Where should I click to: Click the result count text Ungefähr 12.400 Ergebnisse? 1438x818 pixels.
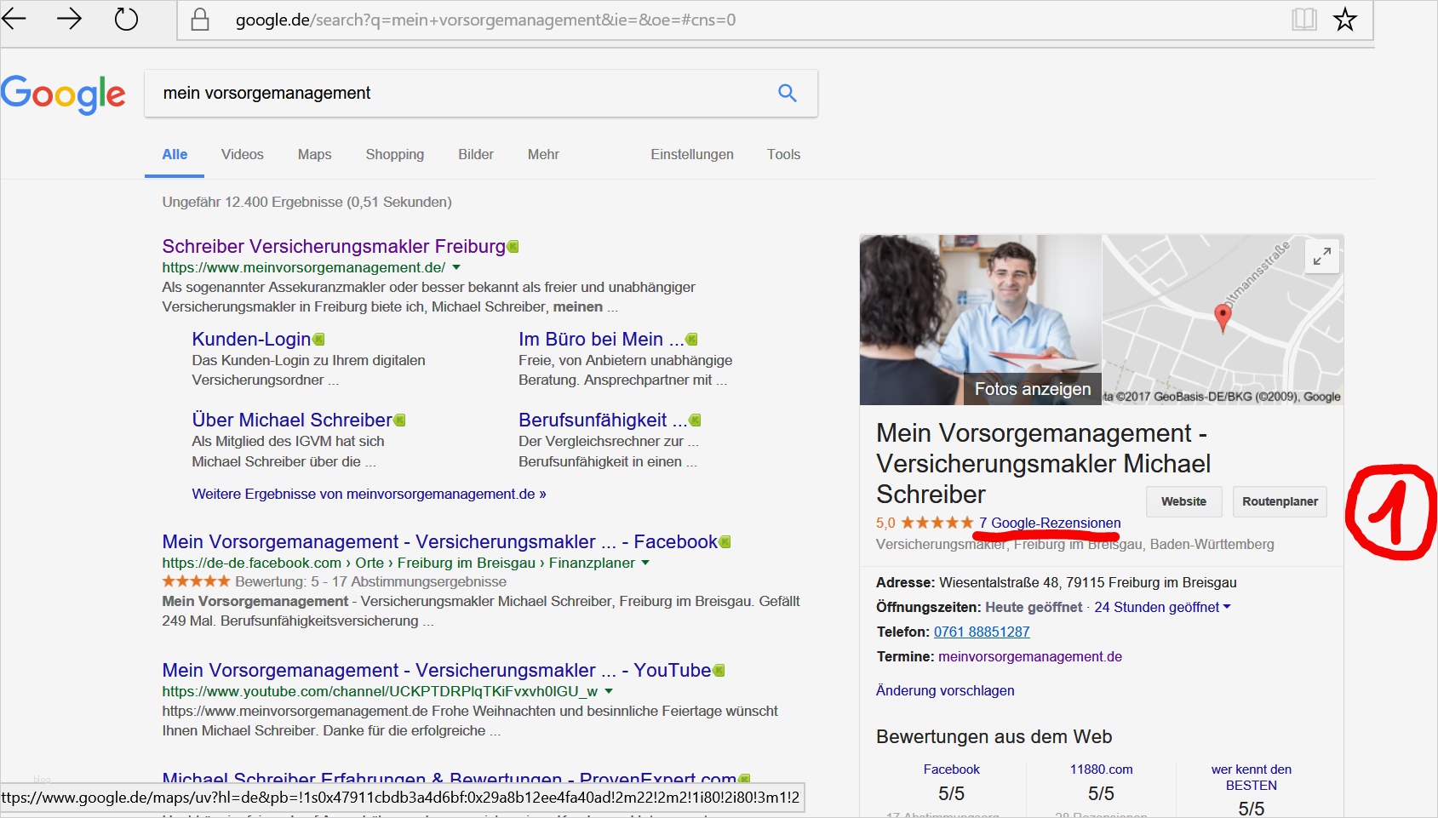(307, 202)
